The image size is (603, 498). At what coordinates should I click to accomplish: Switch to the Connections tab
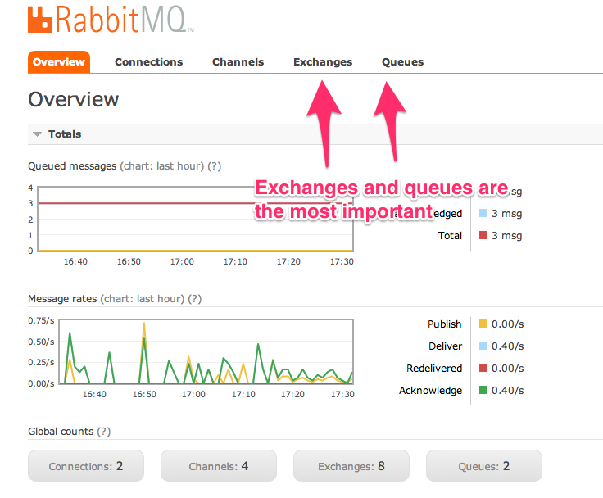[x=149, y=62]
